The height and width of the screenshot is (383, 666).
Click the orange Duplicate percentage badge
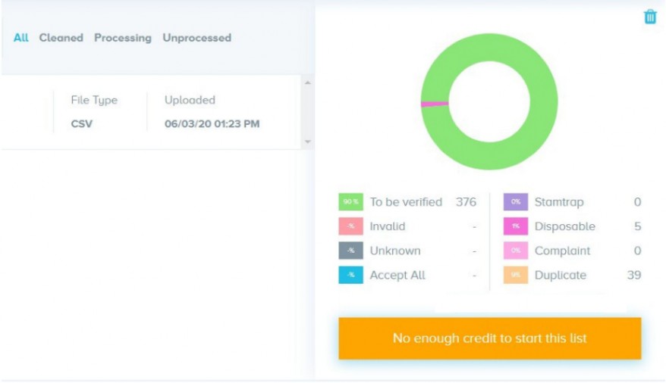[x=515, y=275]
